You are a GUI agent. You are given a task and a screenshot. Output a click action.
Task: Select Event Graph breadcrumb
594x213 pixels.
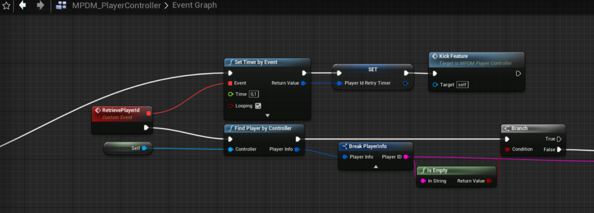tap(194, 6)
